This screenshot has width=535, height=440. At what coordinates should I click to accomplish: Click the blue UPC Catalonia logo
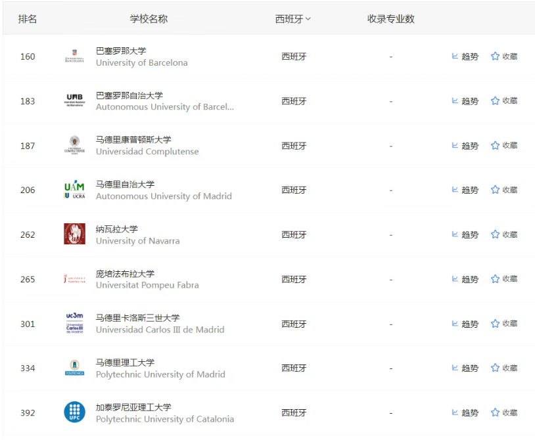74,412
